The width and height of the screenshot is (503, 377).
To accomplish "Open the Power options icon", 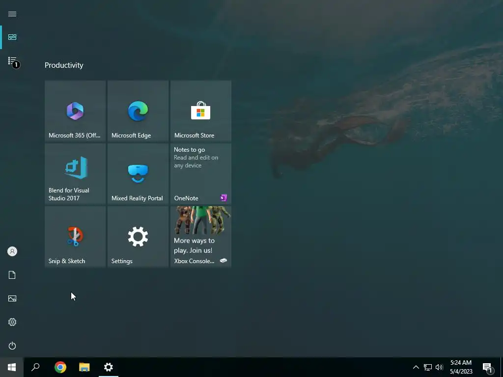I will [x=12, y=346].
